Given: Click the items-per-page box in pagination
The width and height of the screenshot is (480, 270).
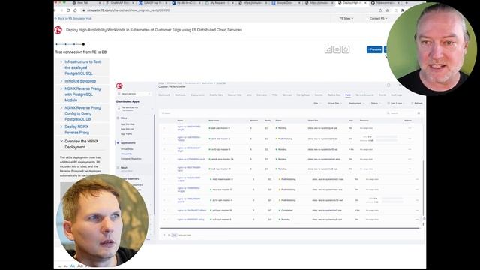Looking at the screenshot, I should coord(174,235).
